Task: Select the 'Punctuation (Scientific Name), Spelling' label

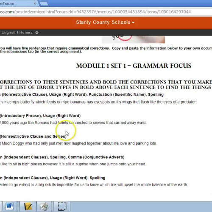Action: point(126,95)
